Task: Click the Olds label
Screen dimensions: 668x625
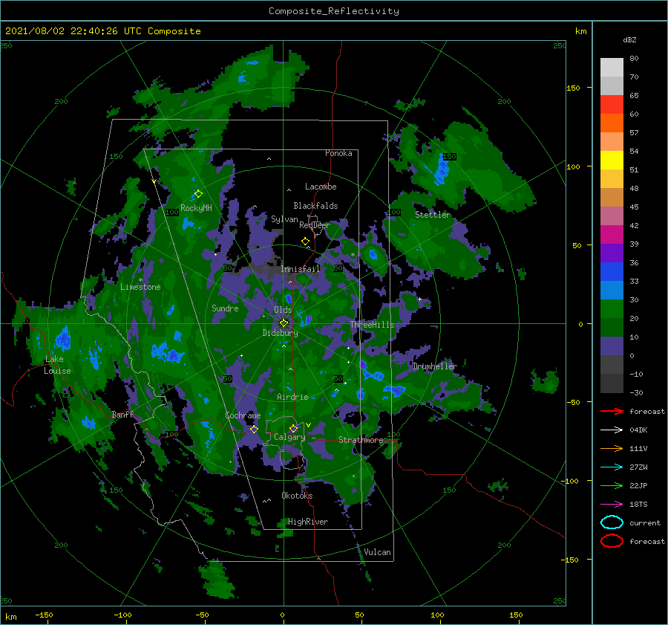Action: (x=283, y=310)
